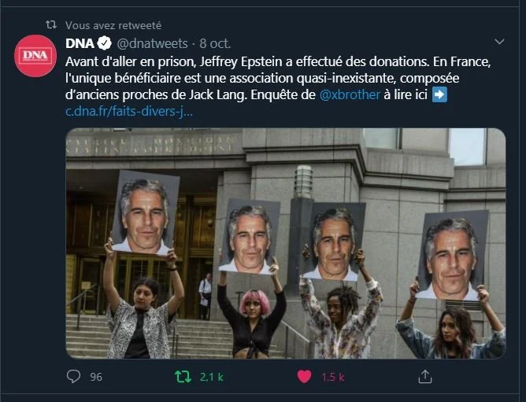Click the reply speech bubble icon
The width and height of the screenshot is (526, 402).
click(x=73, y=376)
